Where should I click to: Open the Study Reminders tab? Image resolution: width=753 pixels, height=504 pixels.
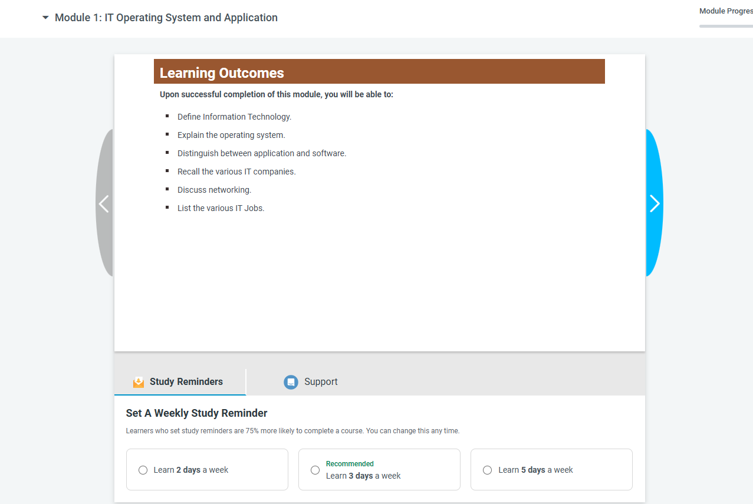pyautogui.click(x=180, y=382)
